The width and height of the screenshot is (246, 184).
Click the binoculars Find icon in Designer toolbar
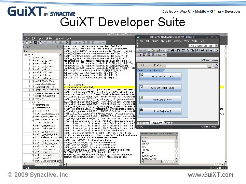tap(173, 50)
